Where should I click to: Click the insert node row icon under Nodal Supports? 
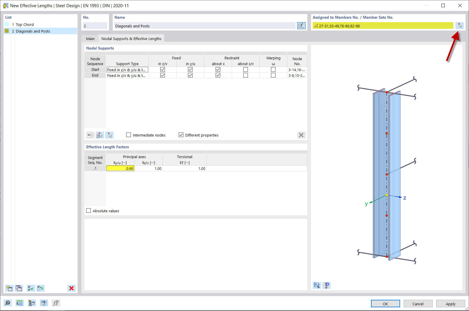pos(90,135)
